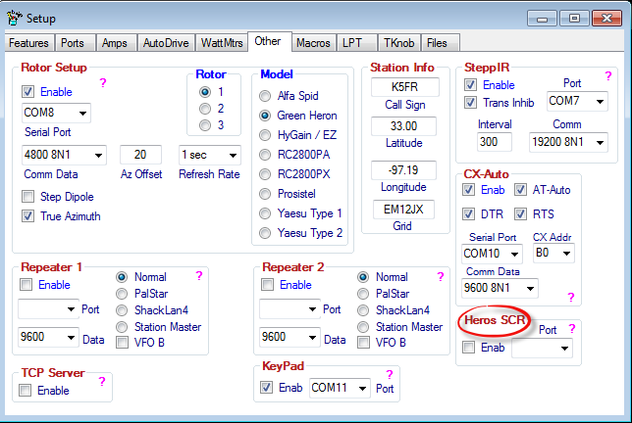Click the help question mark in Repeater 1
Viewport: 632px width, 423px height.
pyautogui.click(x=197, y=276)
